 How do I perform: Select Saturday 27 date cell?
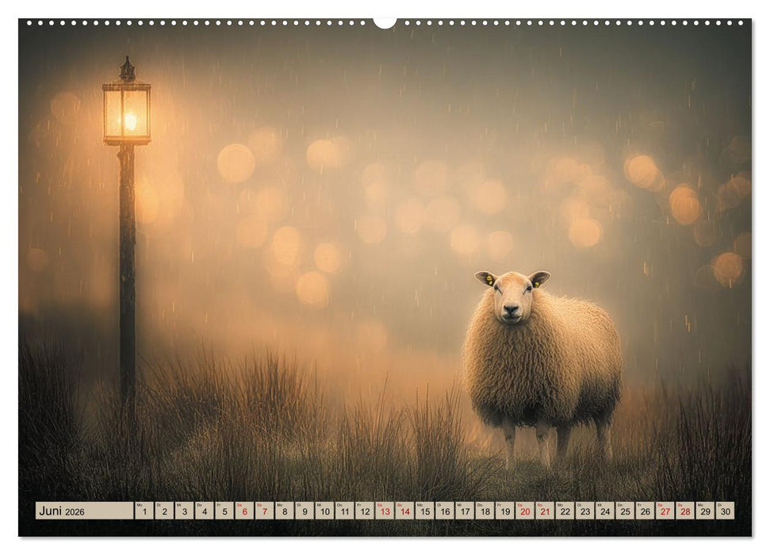665,511
